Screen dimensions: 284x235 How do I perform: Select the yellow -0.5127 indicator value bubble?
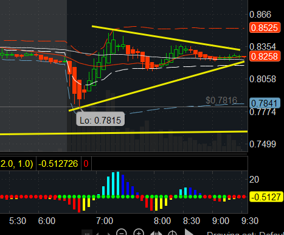click(x=266, y=197)
